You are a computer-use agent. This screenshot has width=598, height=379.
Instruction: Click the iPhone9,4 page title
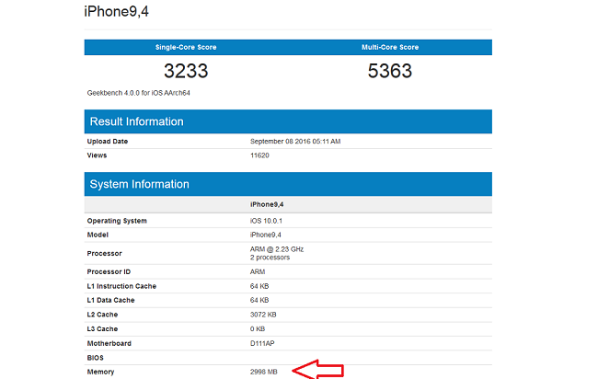click(x=116, y=11)
